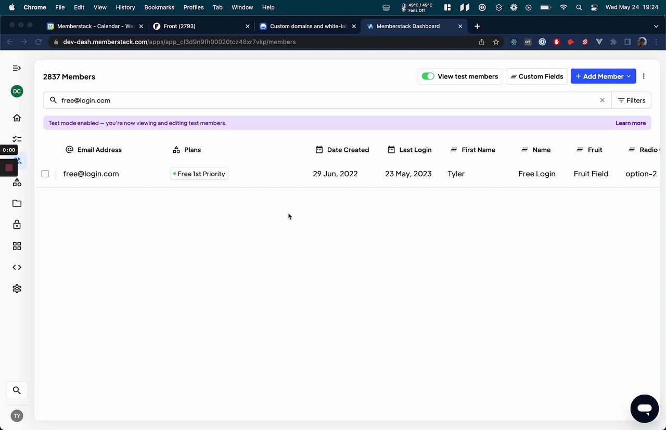Toggle the View test members switch
Screen dimensions: 666x430
(x=428, y=76)
